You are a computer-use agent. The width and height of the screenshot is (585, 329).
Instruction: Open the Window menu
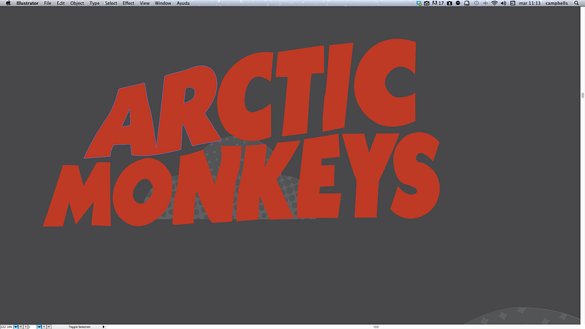point(163,3)
